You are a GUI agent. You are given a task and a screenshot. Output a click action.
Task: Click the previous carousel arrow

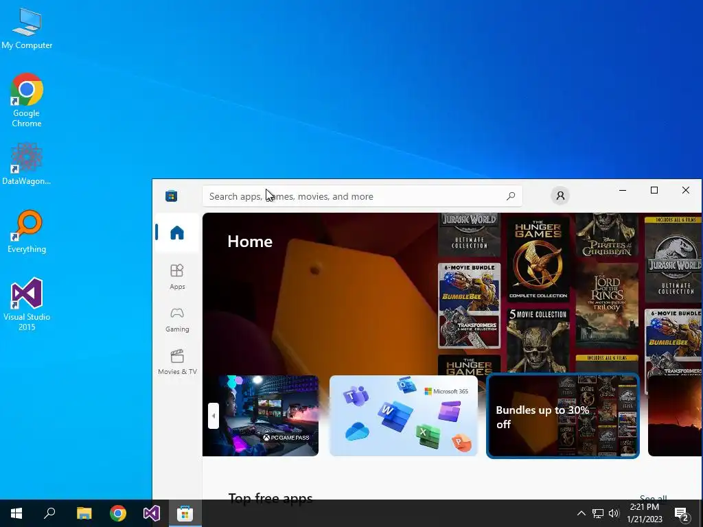(x=214, y=416)
